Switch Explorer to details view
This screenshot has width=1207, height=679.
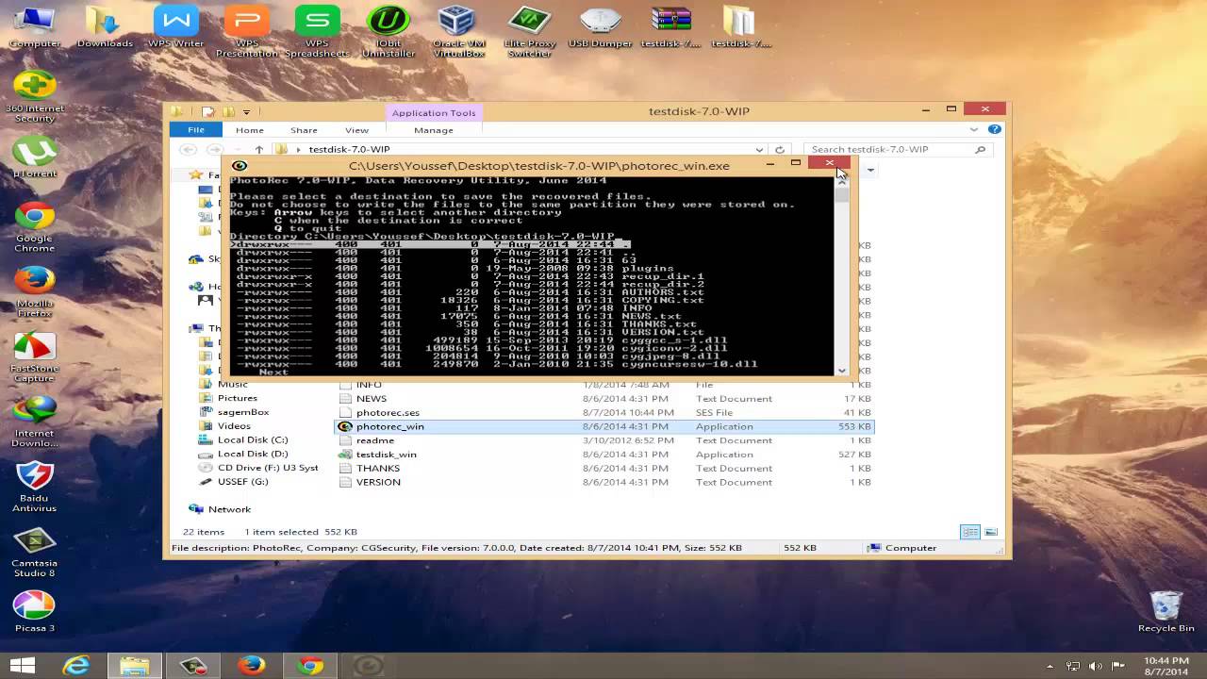(x=969, y=532)
